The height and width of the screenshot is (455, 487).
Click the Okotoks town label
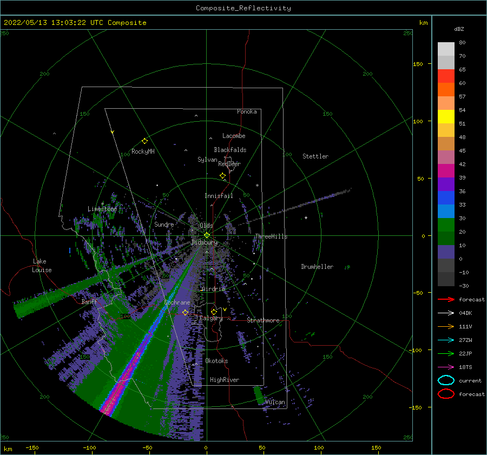[216, 361]
